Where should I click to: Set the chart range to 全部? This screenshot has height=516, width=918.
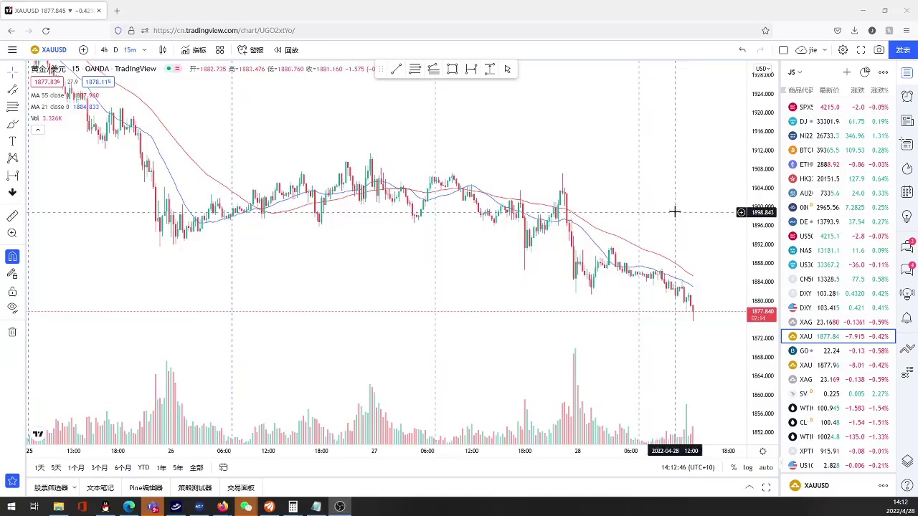tap(196, 468)
